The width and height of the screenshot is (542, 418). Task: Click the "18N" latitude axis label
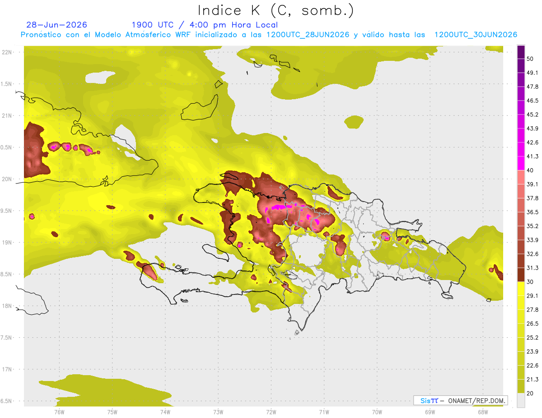(x=7, y=306)
